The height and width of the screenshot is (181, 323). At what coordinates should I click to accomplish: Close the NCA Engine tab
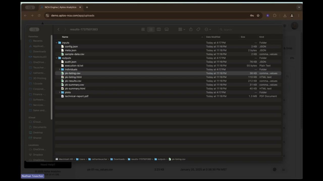80,7
